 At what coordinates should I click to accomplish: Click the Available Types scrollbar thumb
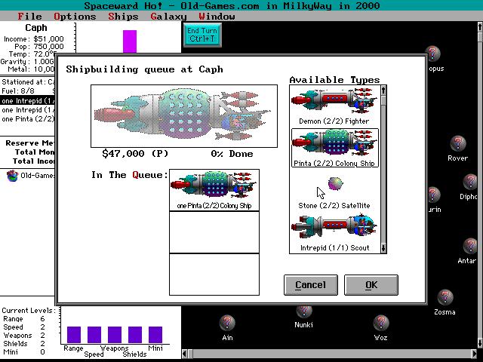tap(383, 100)
